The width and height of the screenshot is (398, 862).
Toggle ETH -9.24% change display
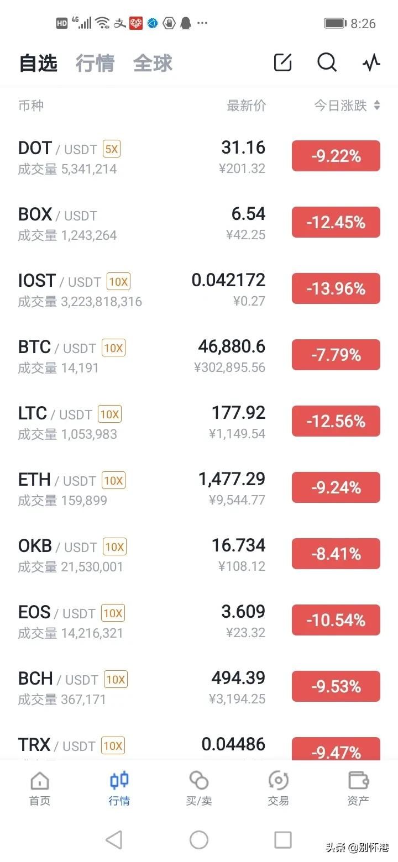336,487
